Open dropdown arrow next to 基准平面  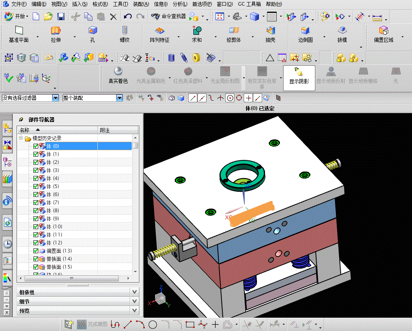tap(37, 37)
